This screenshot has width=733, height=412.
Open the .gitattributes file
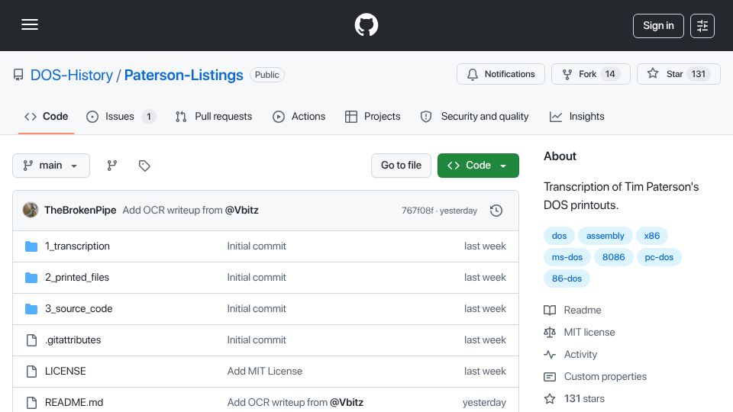(73, 340)
